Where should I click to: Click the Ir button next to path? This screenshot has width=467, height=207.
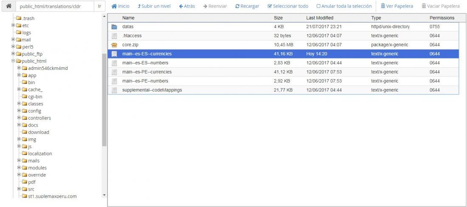tap(99, 6)
